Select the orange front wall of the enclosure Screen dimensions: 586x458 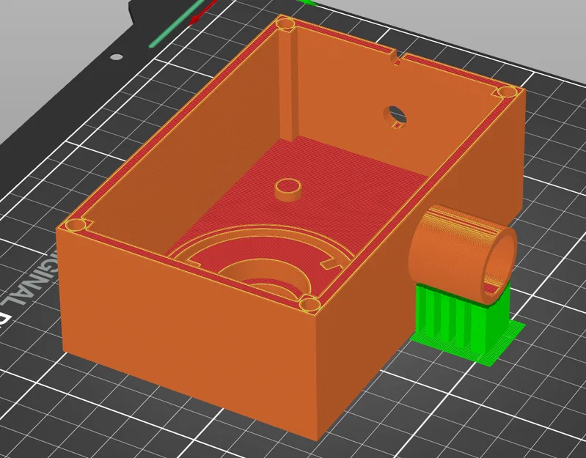coord(187,336)
